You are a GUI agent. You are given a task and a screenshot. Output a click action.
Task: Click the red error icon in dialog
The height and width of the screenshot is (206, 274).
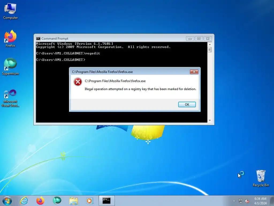78,82
